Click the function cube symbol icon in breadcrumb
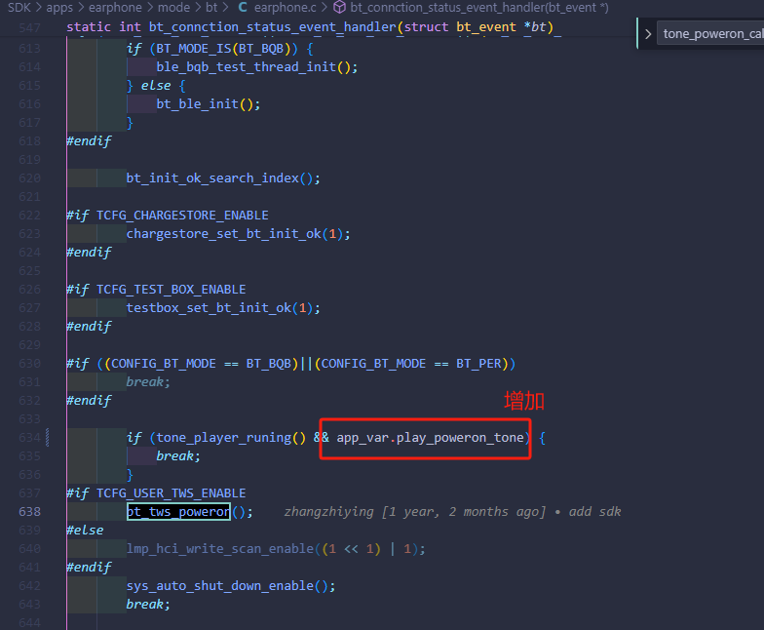 pos(339,8)
